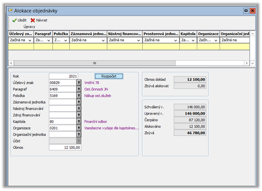
Task: Click the Organizační jednotka input field
Action: [62, 134]
